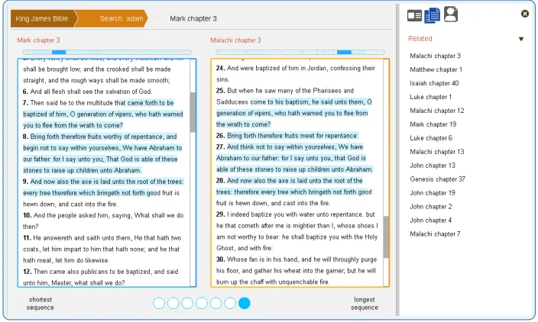The image size is (538, 322).
Task: Open Malachi chapter 3 related link
Action: point(435,56)
